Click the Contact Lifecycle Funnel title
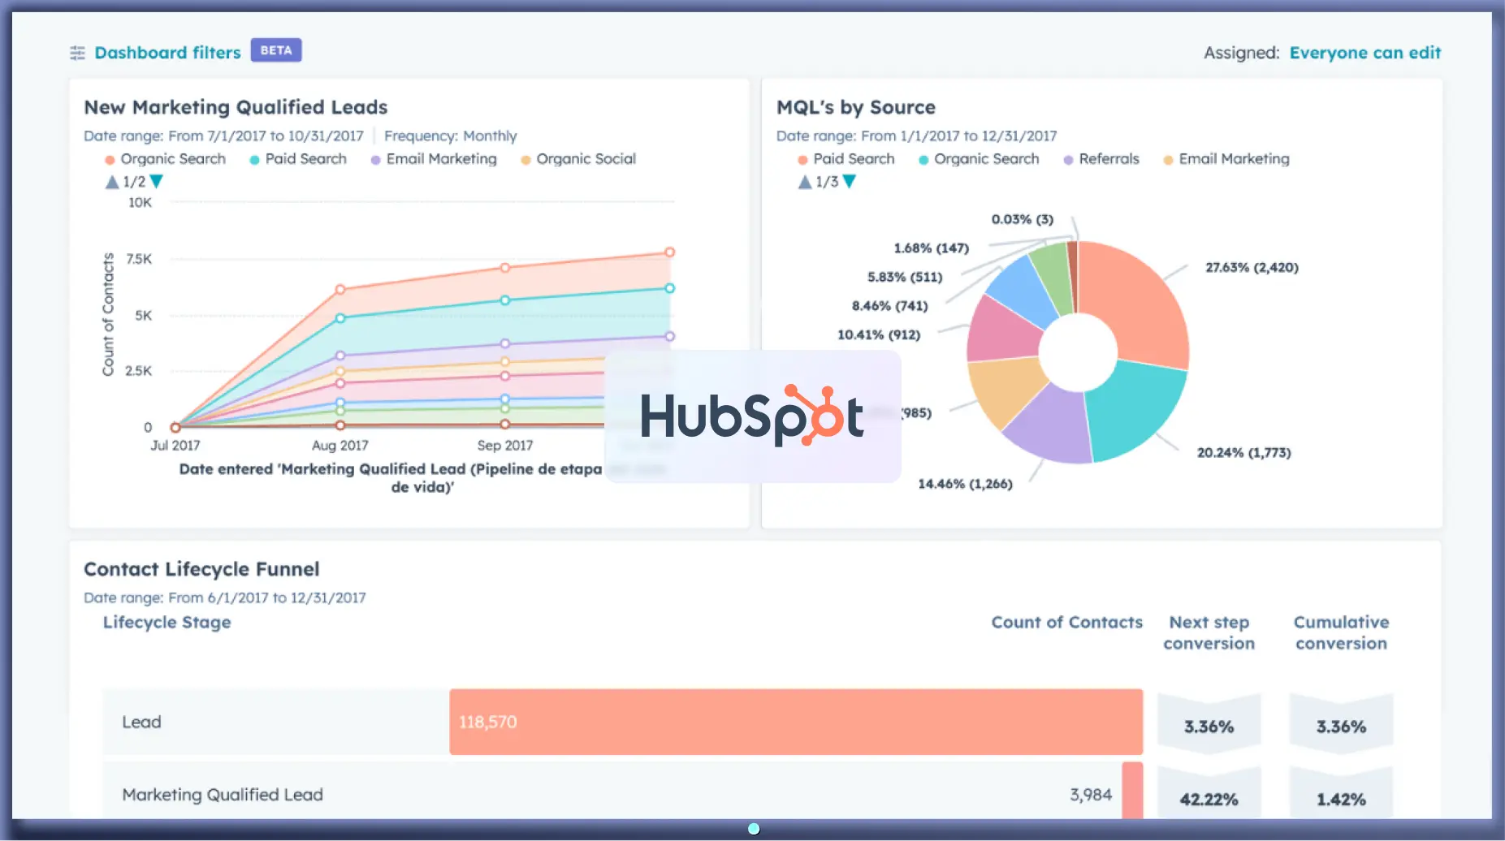The image size is (1505, 841). pos(201,569)
